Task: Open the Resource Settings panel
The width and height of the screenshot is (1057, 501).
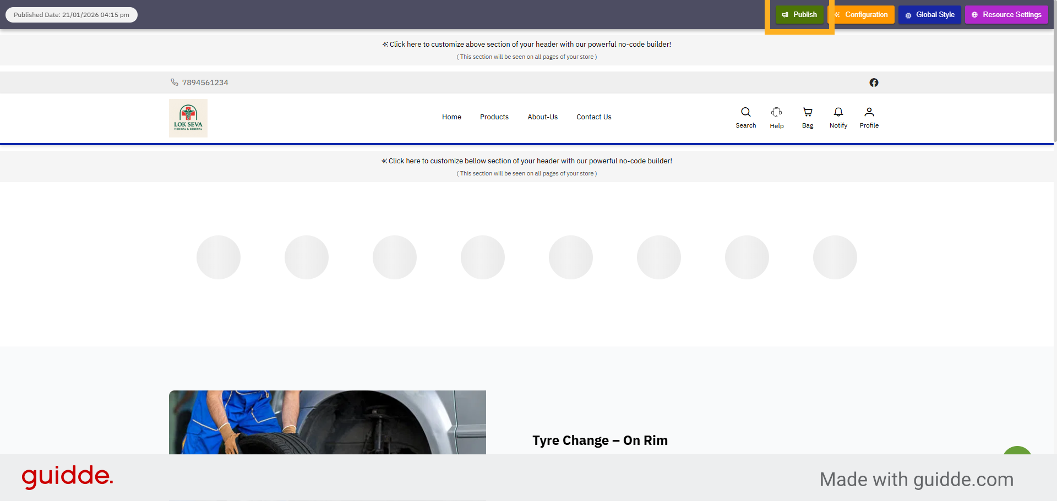Action: tap(1006, 14)
